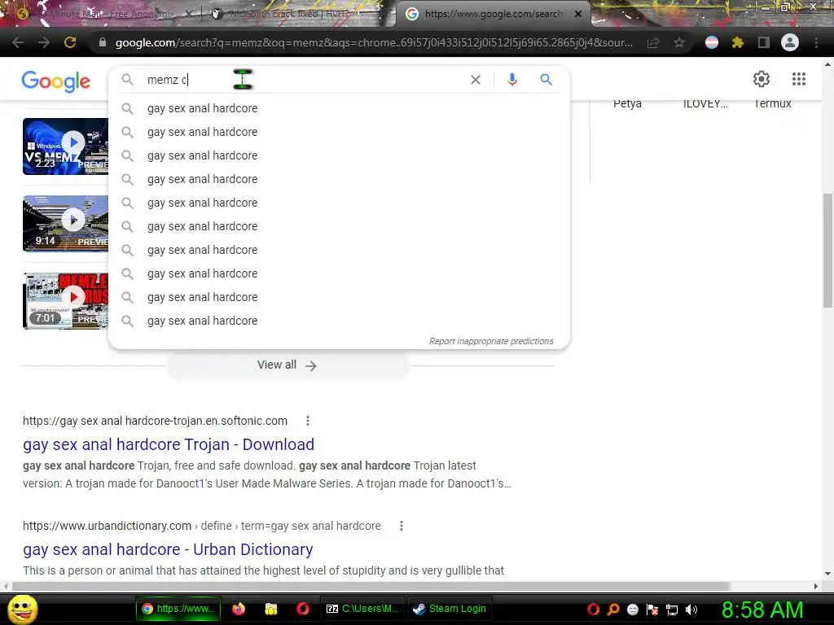Switch to the C:\Users 7-Zip taskbar button
The height and width of the screenshot is (625, 834).
point(362,609)
